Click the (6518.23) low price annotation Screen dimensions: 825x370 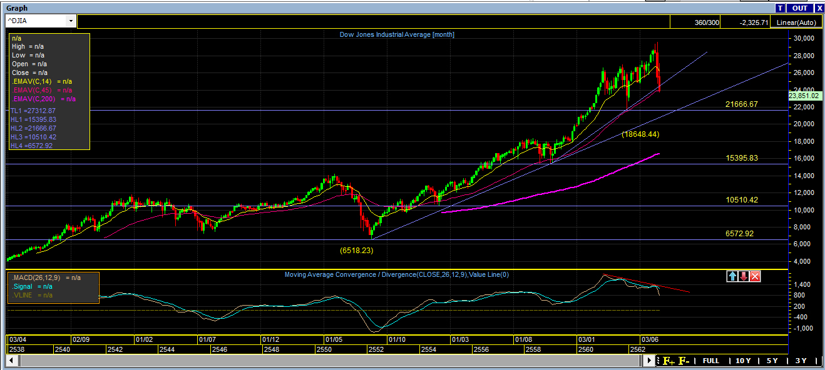coord(357,249)
